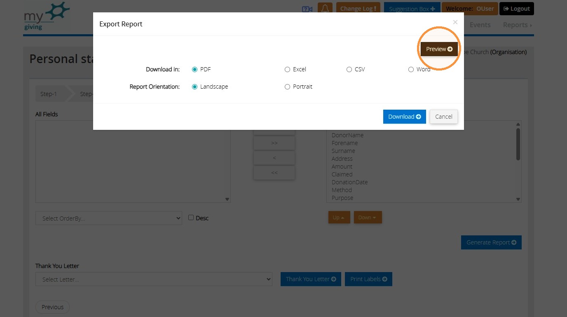
Task: Click the Logout button
Action: point(517,9)
